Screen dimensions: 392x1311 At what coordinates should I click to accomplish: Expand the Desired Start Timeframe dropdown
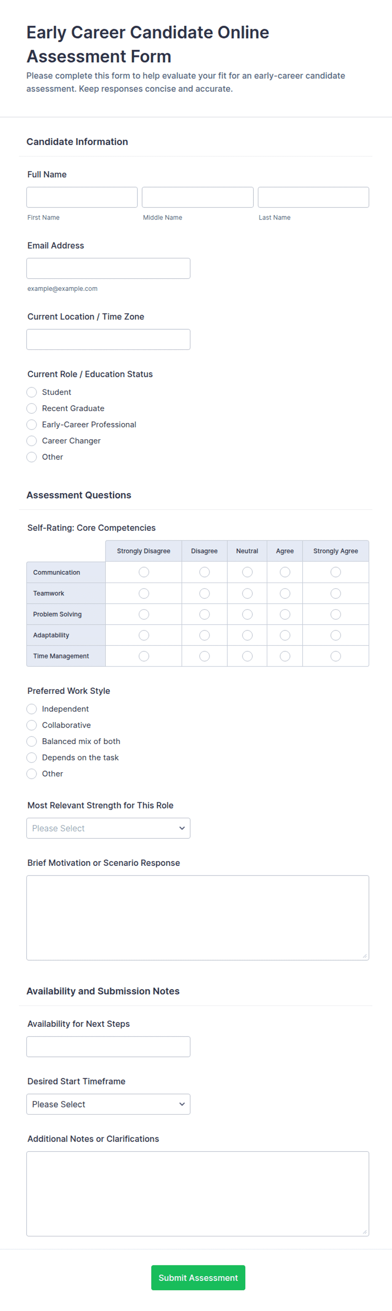point(108,1104)
